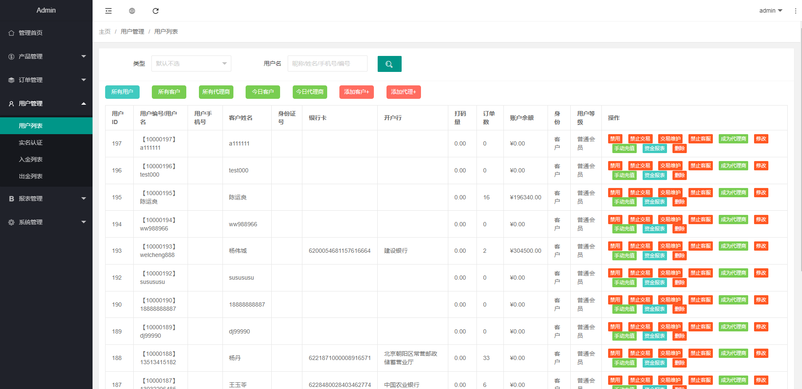Screen dimensions: 802x389
Task: Refresh the page with the reload icon
Action: click(156, 11)
